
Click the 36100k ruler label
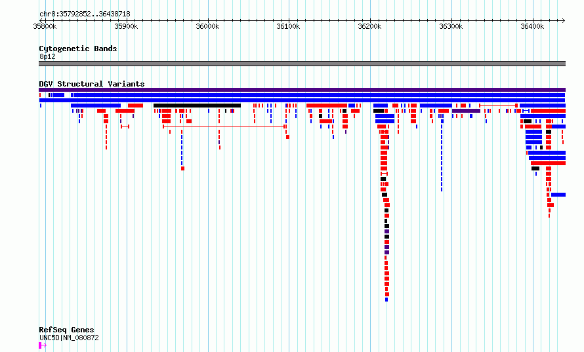point(288,26)
